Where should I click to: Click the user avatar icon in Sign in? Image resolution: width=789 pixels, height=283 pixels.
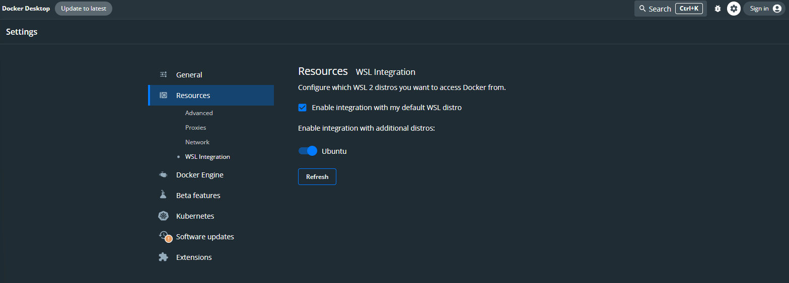(x=777, y=9)
